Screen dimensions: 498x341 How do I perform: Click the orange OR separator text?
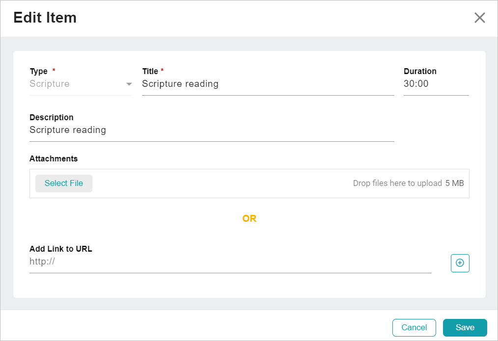(249, 219)
